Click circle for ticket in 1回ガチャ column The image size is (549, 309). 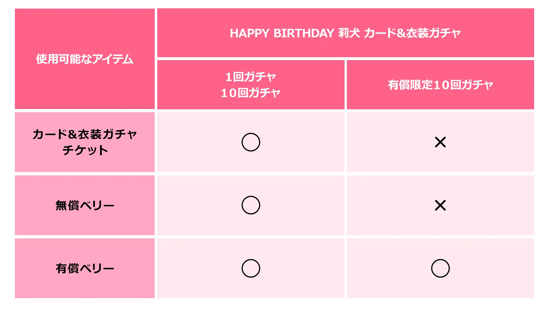251,142
